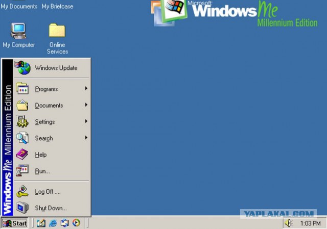The height and width of the screenshot is (229, 327).
Task: Open Help from the Start menu
Action: 40,155
